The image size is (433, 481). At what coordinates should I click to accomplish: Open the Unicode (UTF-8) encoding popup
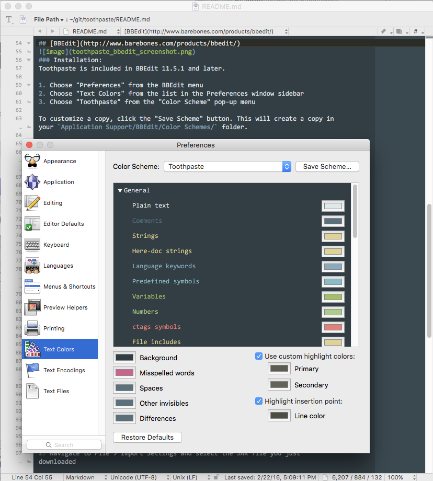point(140,477)
